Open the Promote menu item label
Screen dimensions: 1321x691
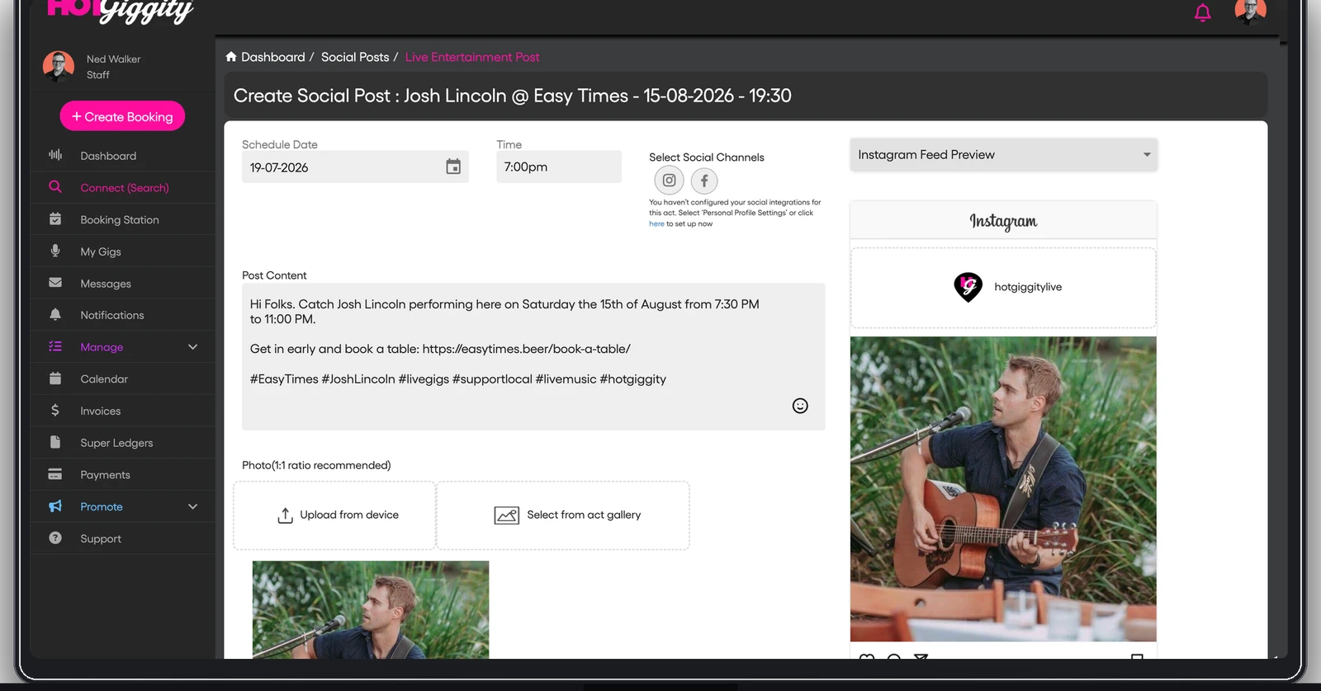(x=102, y=506)
